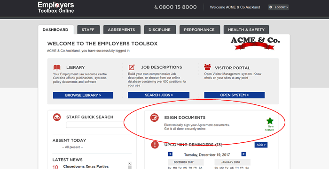The width and height of the screenshot is (329, 169).
Task: Go to next day in reminders
Action: tap(243, 154)
